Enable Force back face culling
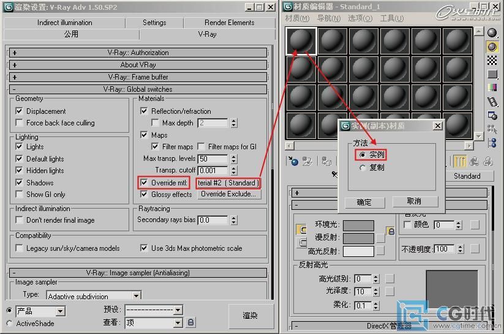The image size is (504, 334). pyautogui.click(x=19, y=123)
